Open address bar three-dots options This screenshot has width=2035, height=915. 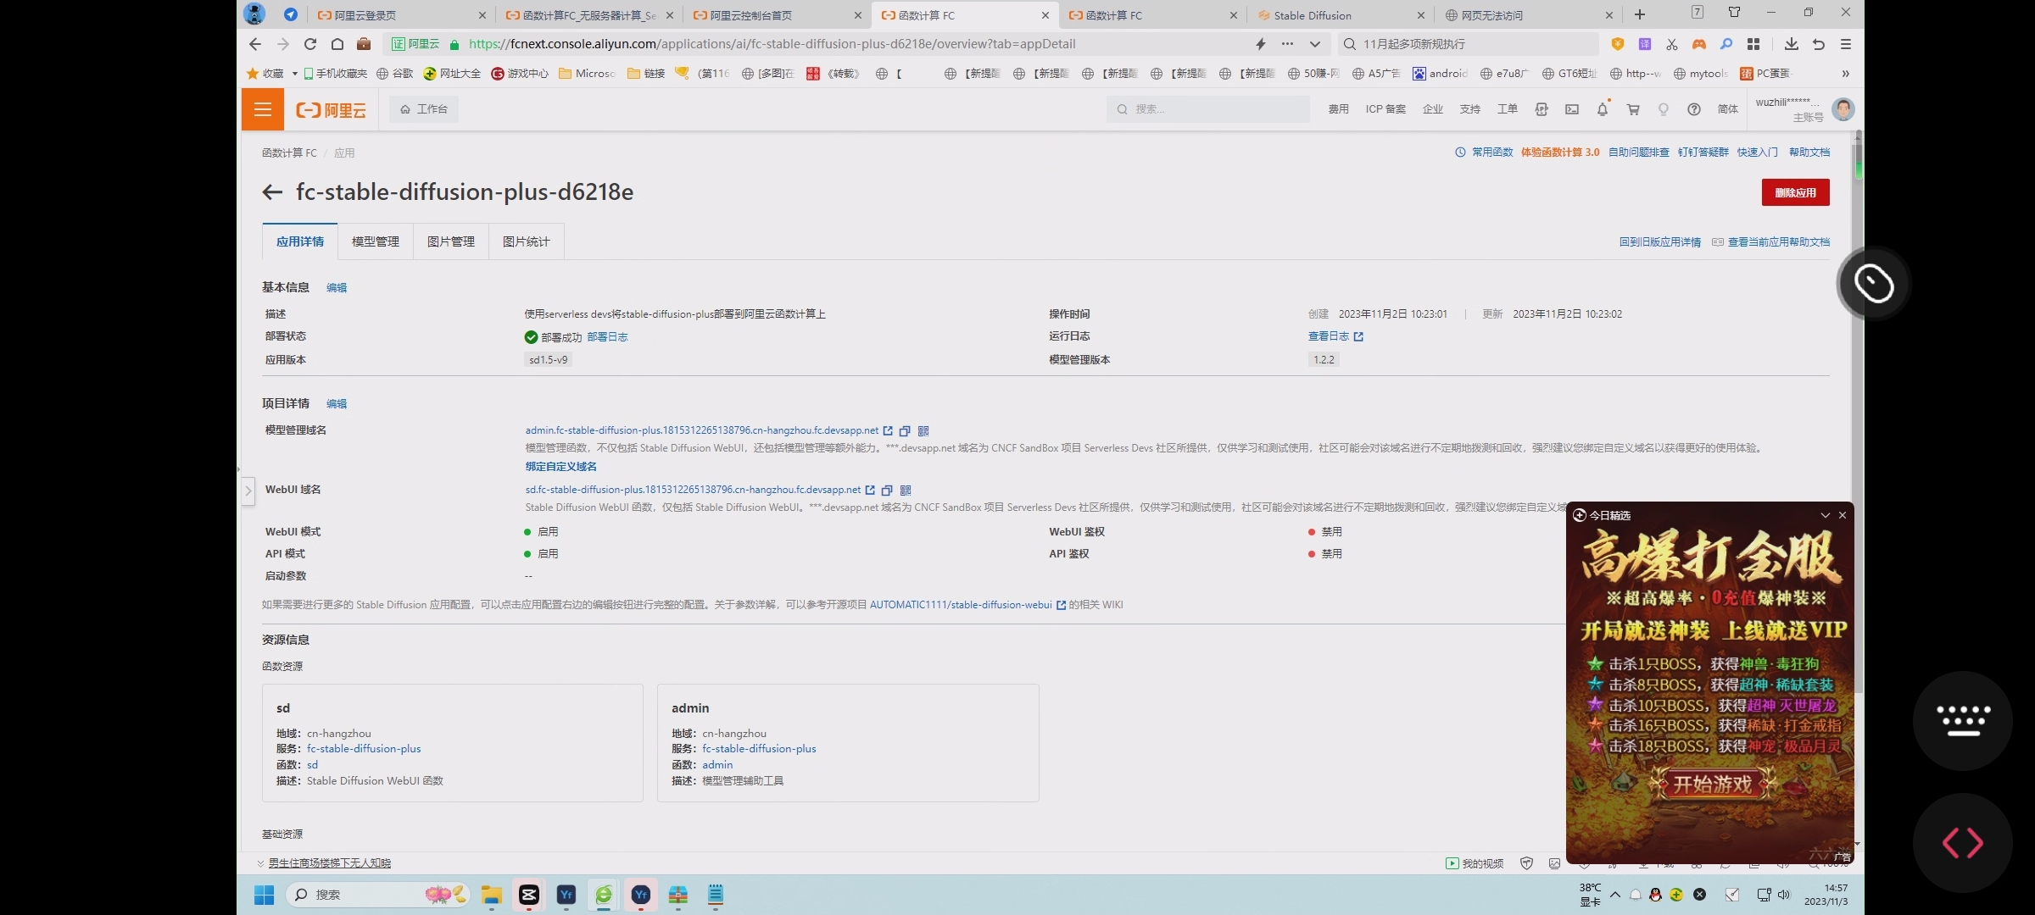point(1288,44)
